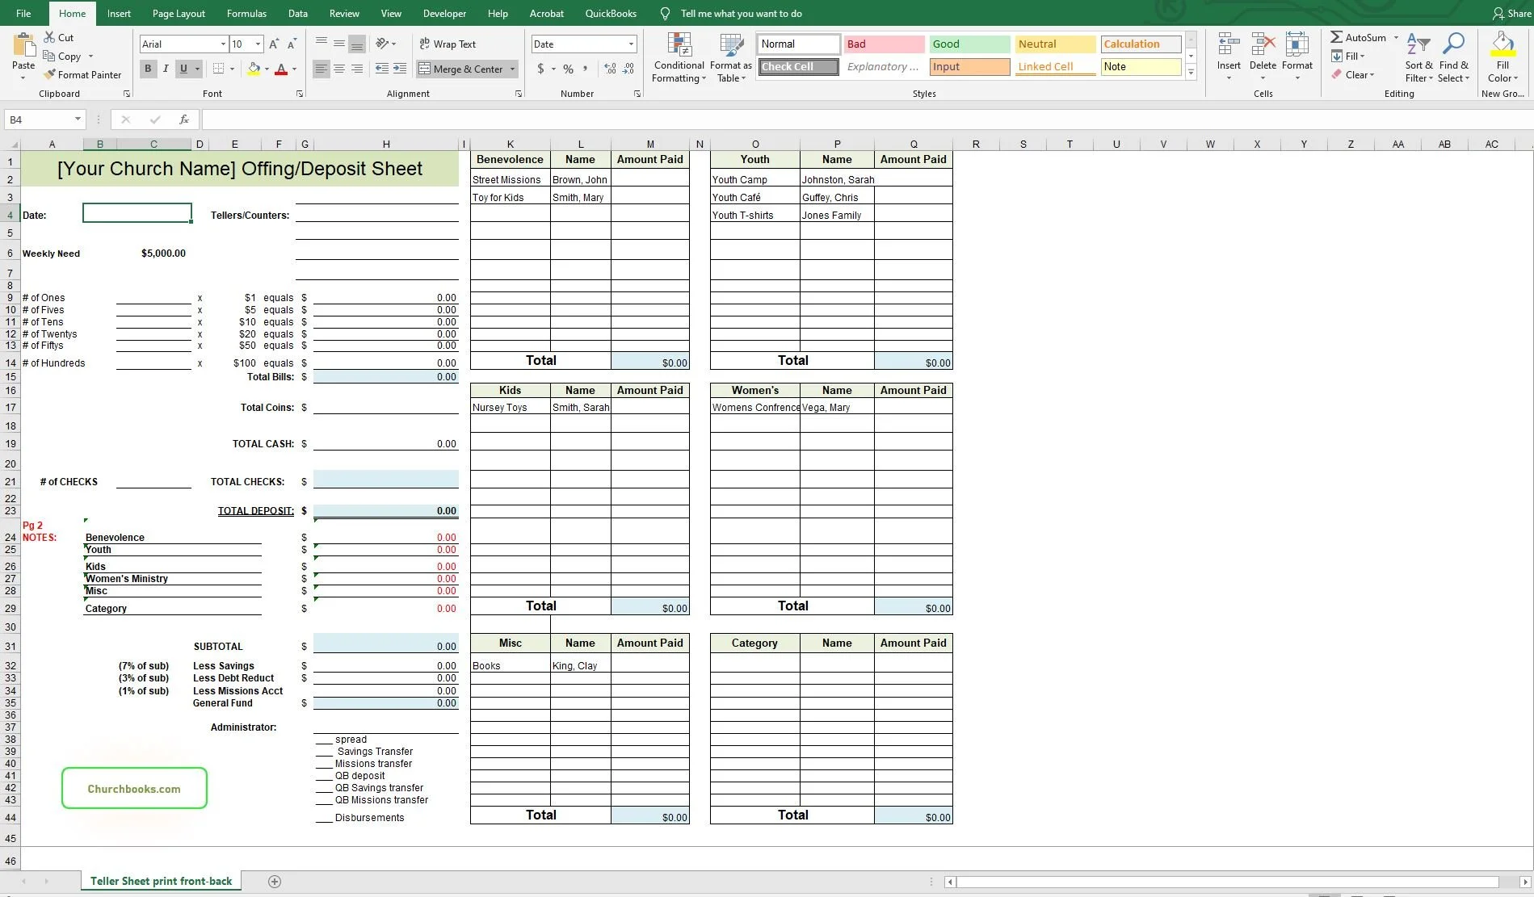Expand the Merge & Center options
This screenshot has height=897, width=1534.
click(513, 69)
